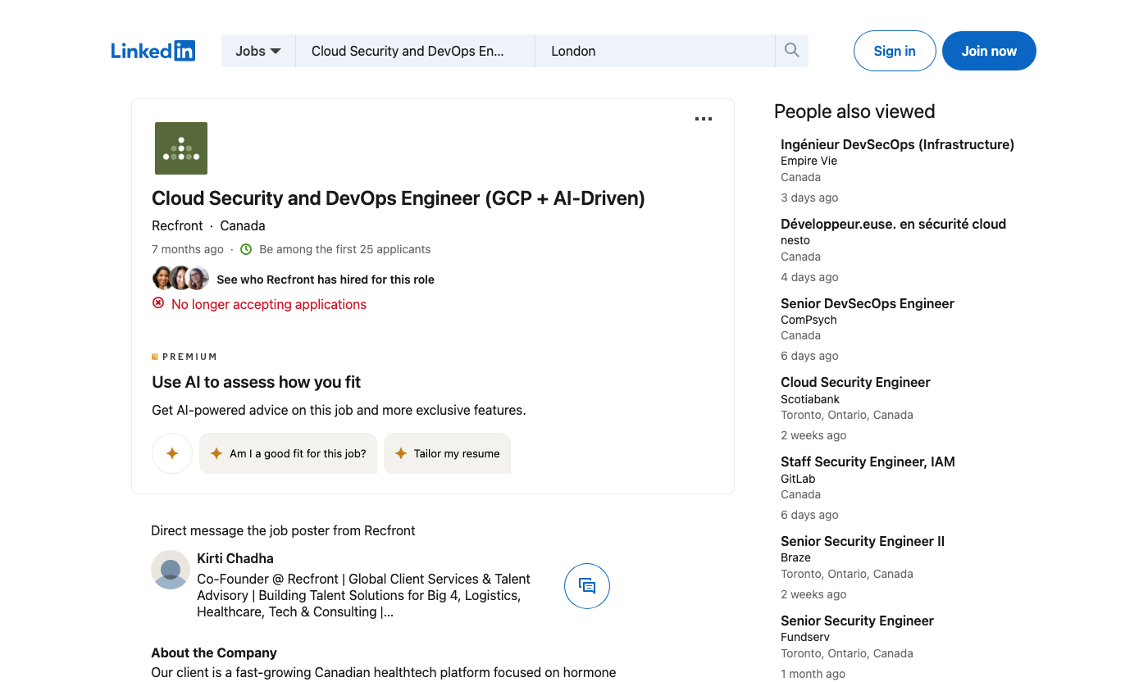Open Senior Security Engineer II at Braze
This screenshot has width=1148, height=682.
pyautogui.click(x=863, y=541)
